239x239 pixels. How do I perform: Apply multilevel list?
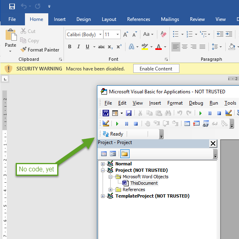coord(203,34)
